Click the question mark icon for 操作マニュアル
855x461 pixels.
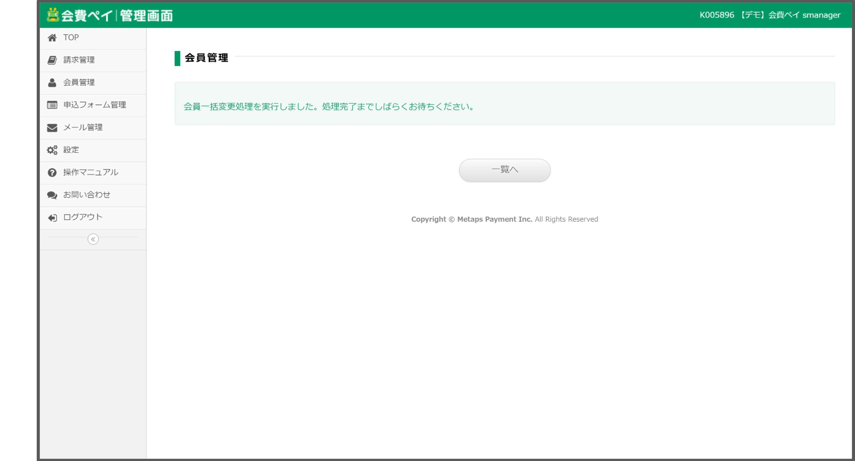point(52,172)
